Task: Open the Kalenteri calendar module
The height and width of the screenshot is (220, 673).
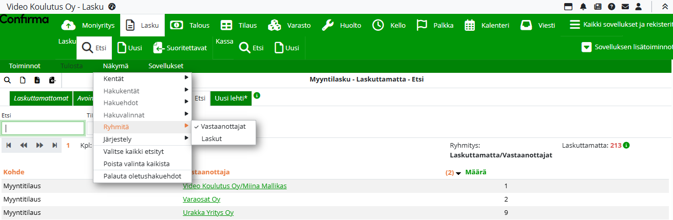Action: pos(470,25)
